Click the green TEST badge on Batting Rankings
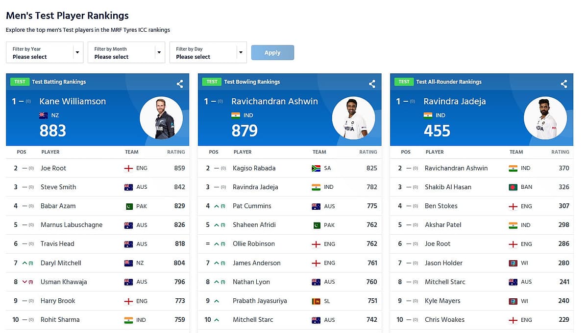588x333 pixels. pyautogui.click(x=20, y=82)
